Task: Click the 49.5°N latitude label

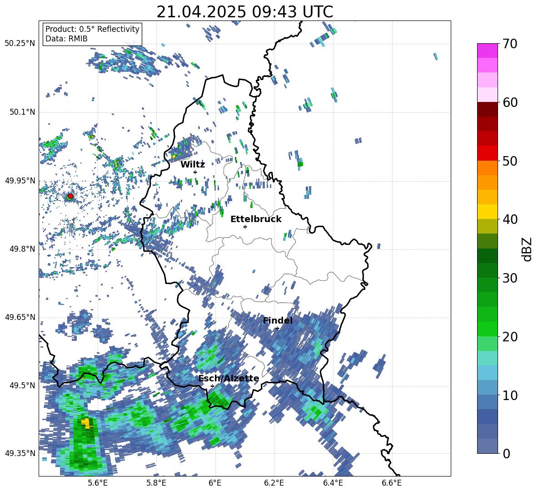Action: click(23, 385)
